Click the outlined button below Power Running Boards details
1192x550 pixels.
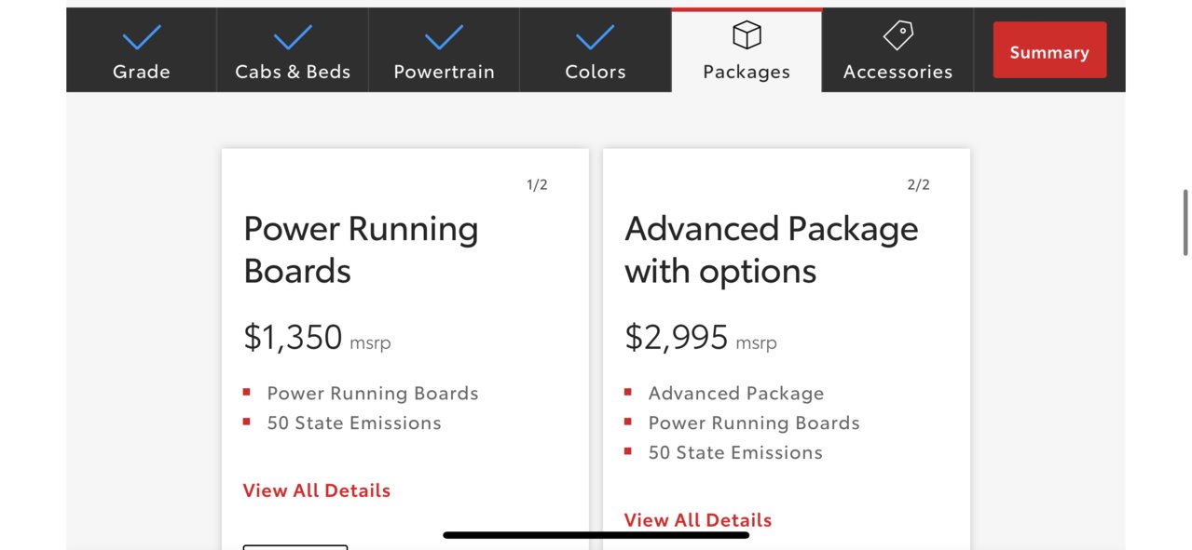[x=295, y=547]
